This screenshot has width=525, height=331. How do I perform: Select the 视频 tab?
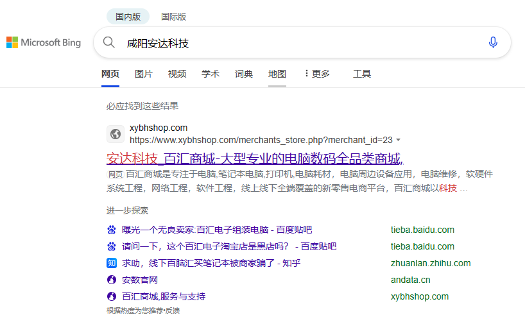click(177, 74)
